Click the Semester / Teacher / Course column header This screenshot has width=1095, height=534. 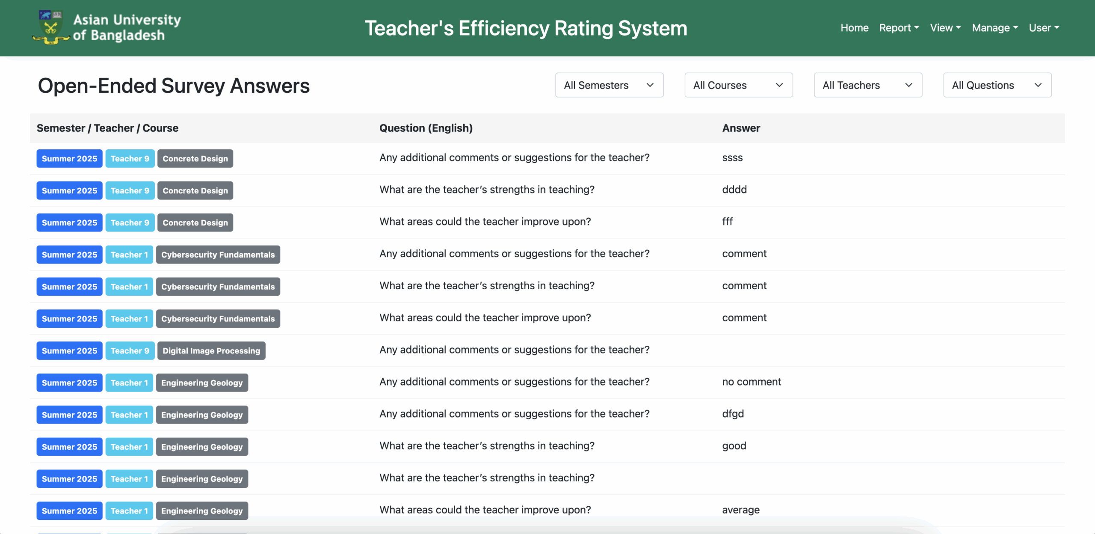click(107, 128)
